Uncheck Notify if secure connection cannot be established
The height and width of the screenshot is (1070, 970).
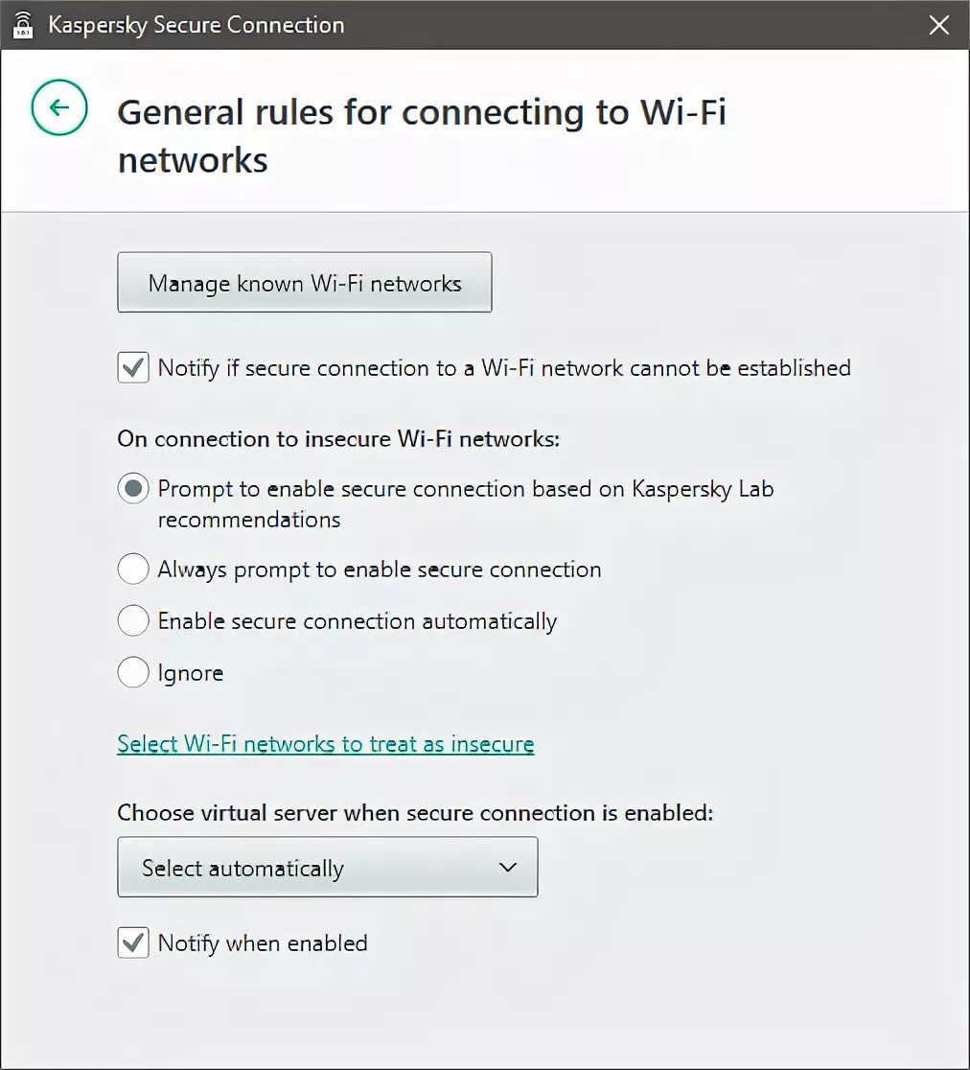coord(133,368)
